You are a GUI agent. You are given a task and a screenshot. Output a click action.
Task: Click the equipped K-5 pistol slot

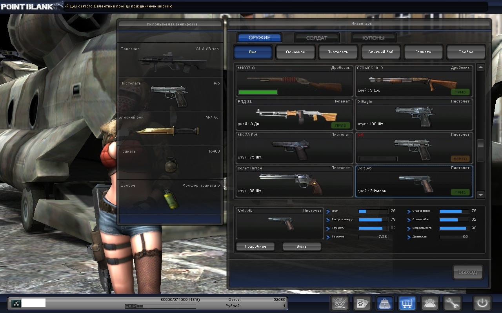point(170,94)
